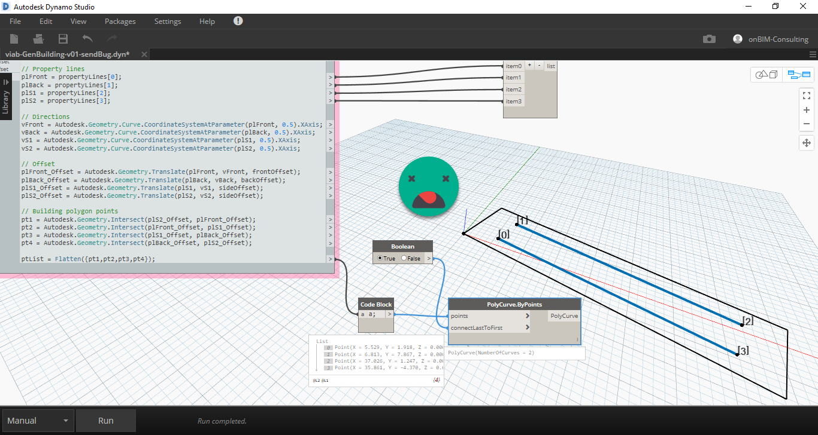Click the Point X = 35.861 list row

pos(383,368)
